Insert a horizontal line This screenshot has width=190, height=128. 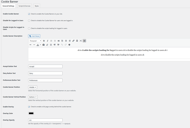[34, 45]
